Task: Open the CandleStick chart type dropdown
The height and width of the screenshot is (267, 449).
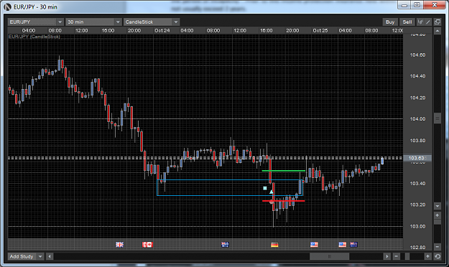Action: pos(152,22)
